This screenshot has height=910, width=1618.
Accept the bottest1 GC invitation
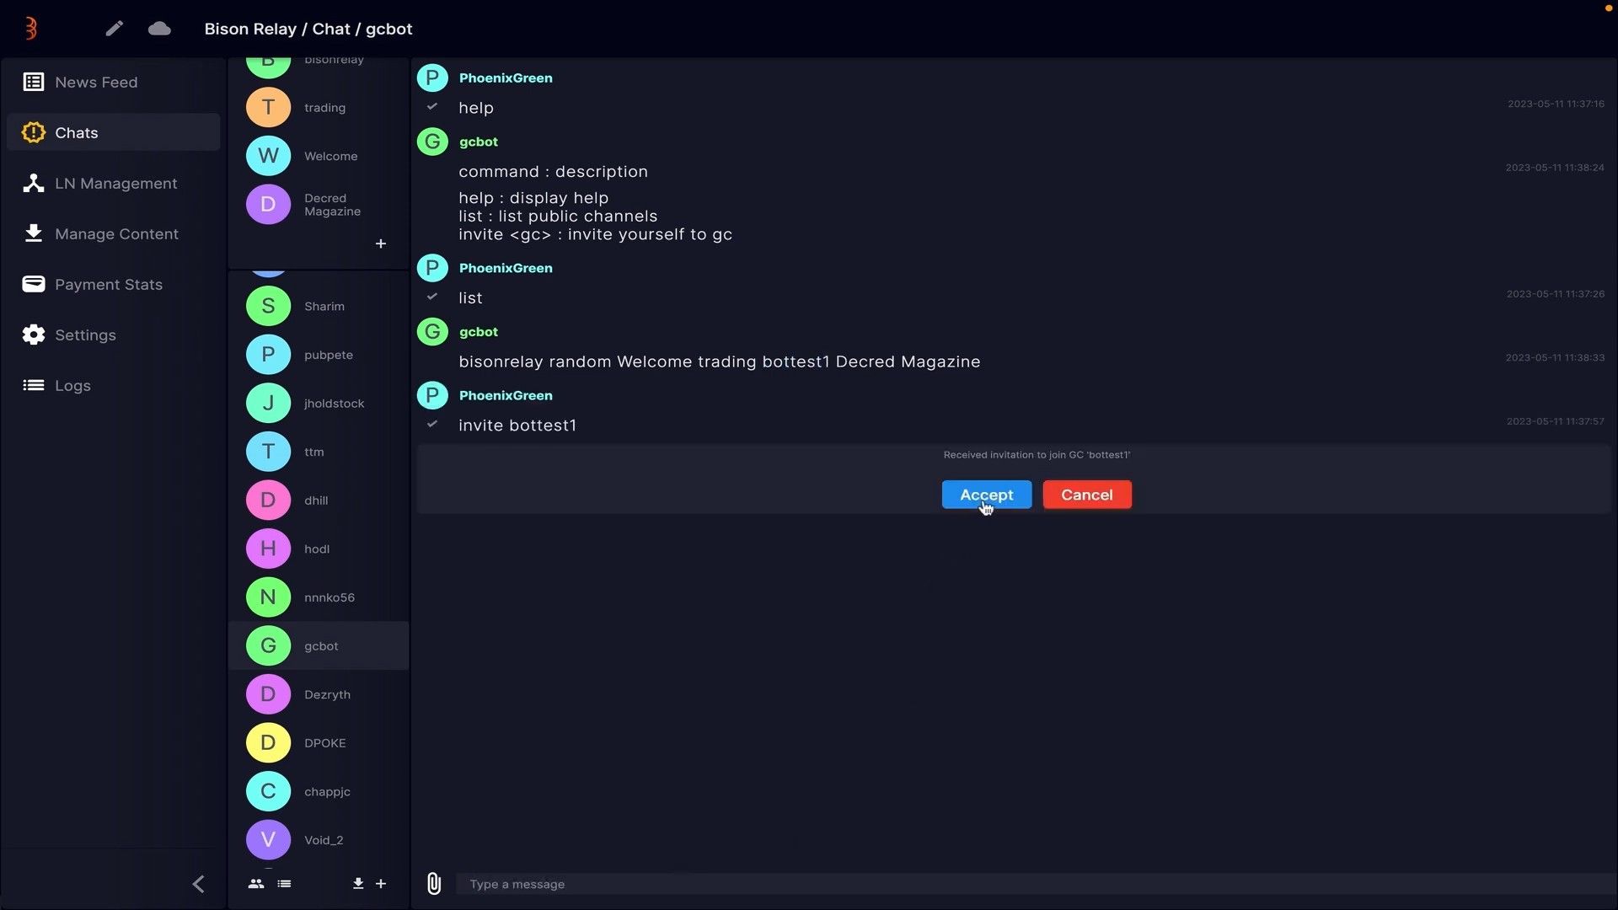pyautogui.click(x=986, y=495)
